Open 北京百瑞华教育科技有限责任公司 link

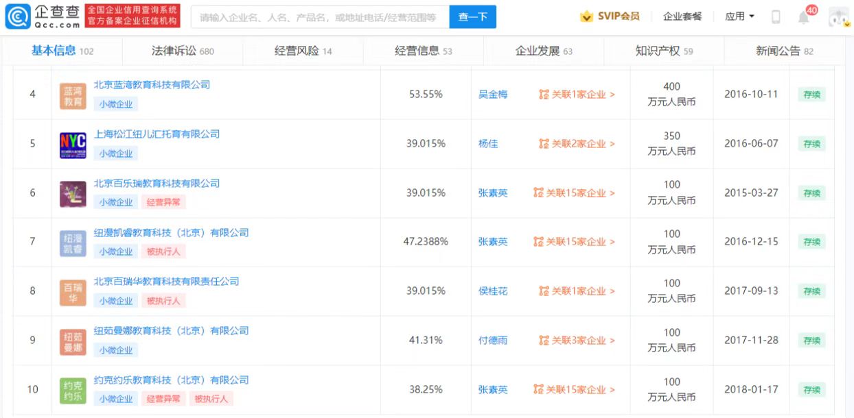[166, 282]
